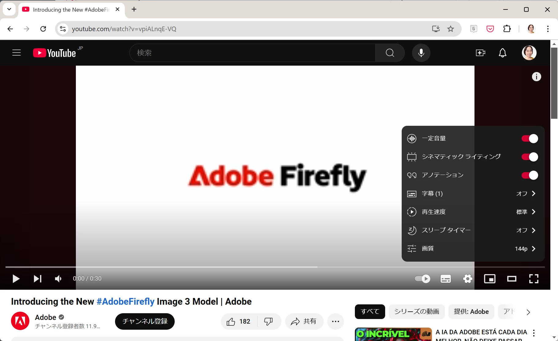Play the video
Image resolution: width=558 pixels, height=341 pixels.
click(16, 279)
